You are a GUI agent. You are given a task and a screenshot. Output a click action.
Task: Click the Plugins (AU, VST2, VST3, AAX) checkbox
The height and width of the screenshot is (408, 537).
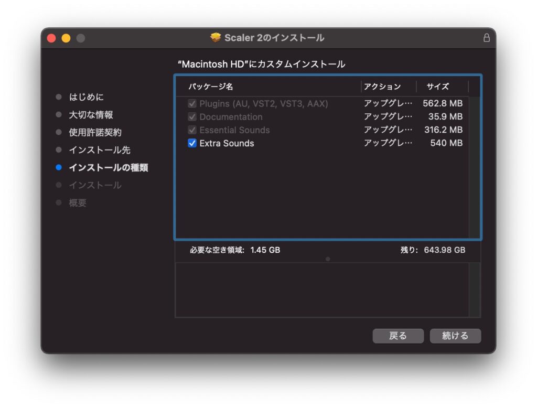click(x=192, y=104)
